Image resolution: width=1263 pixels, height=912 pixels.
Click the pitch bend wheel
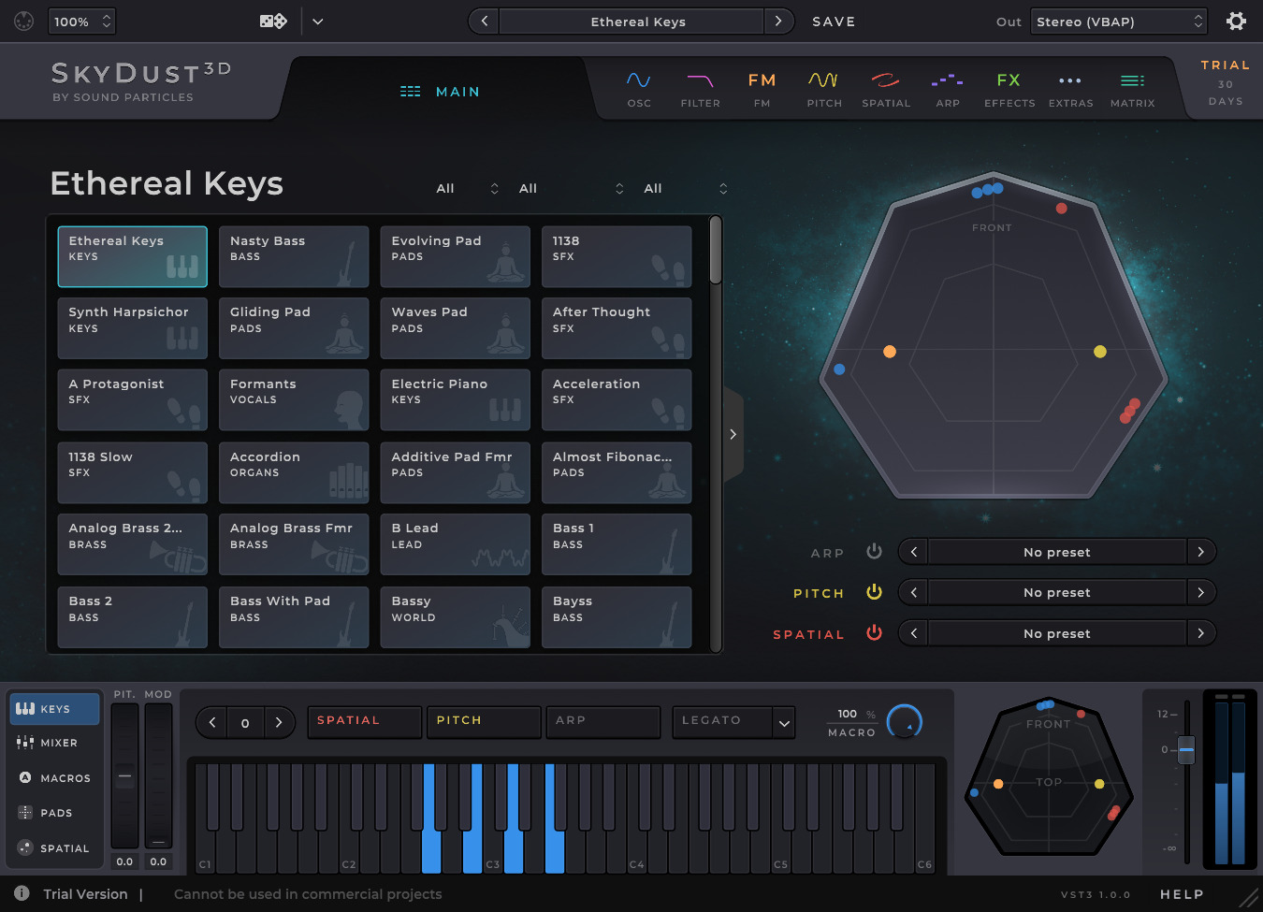pyautogui.click(x=124, y=775)
